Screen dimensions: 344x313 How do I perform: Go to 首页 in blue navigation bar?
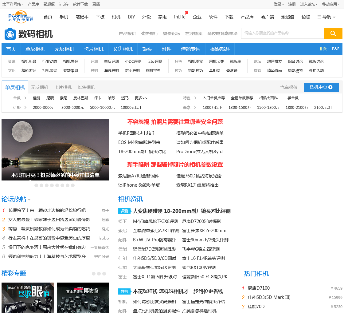click(11, 49)
